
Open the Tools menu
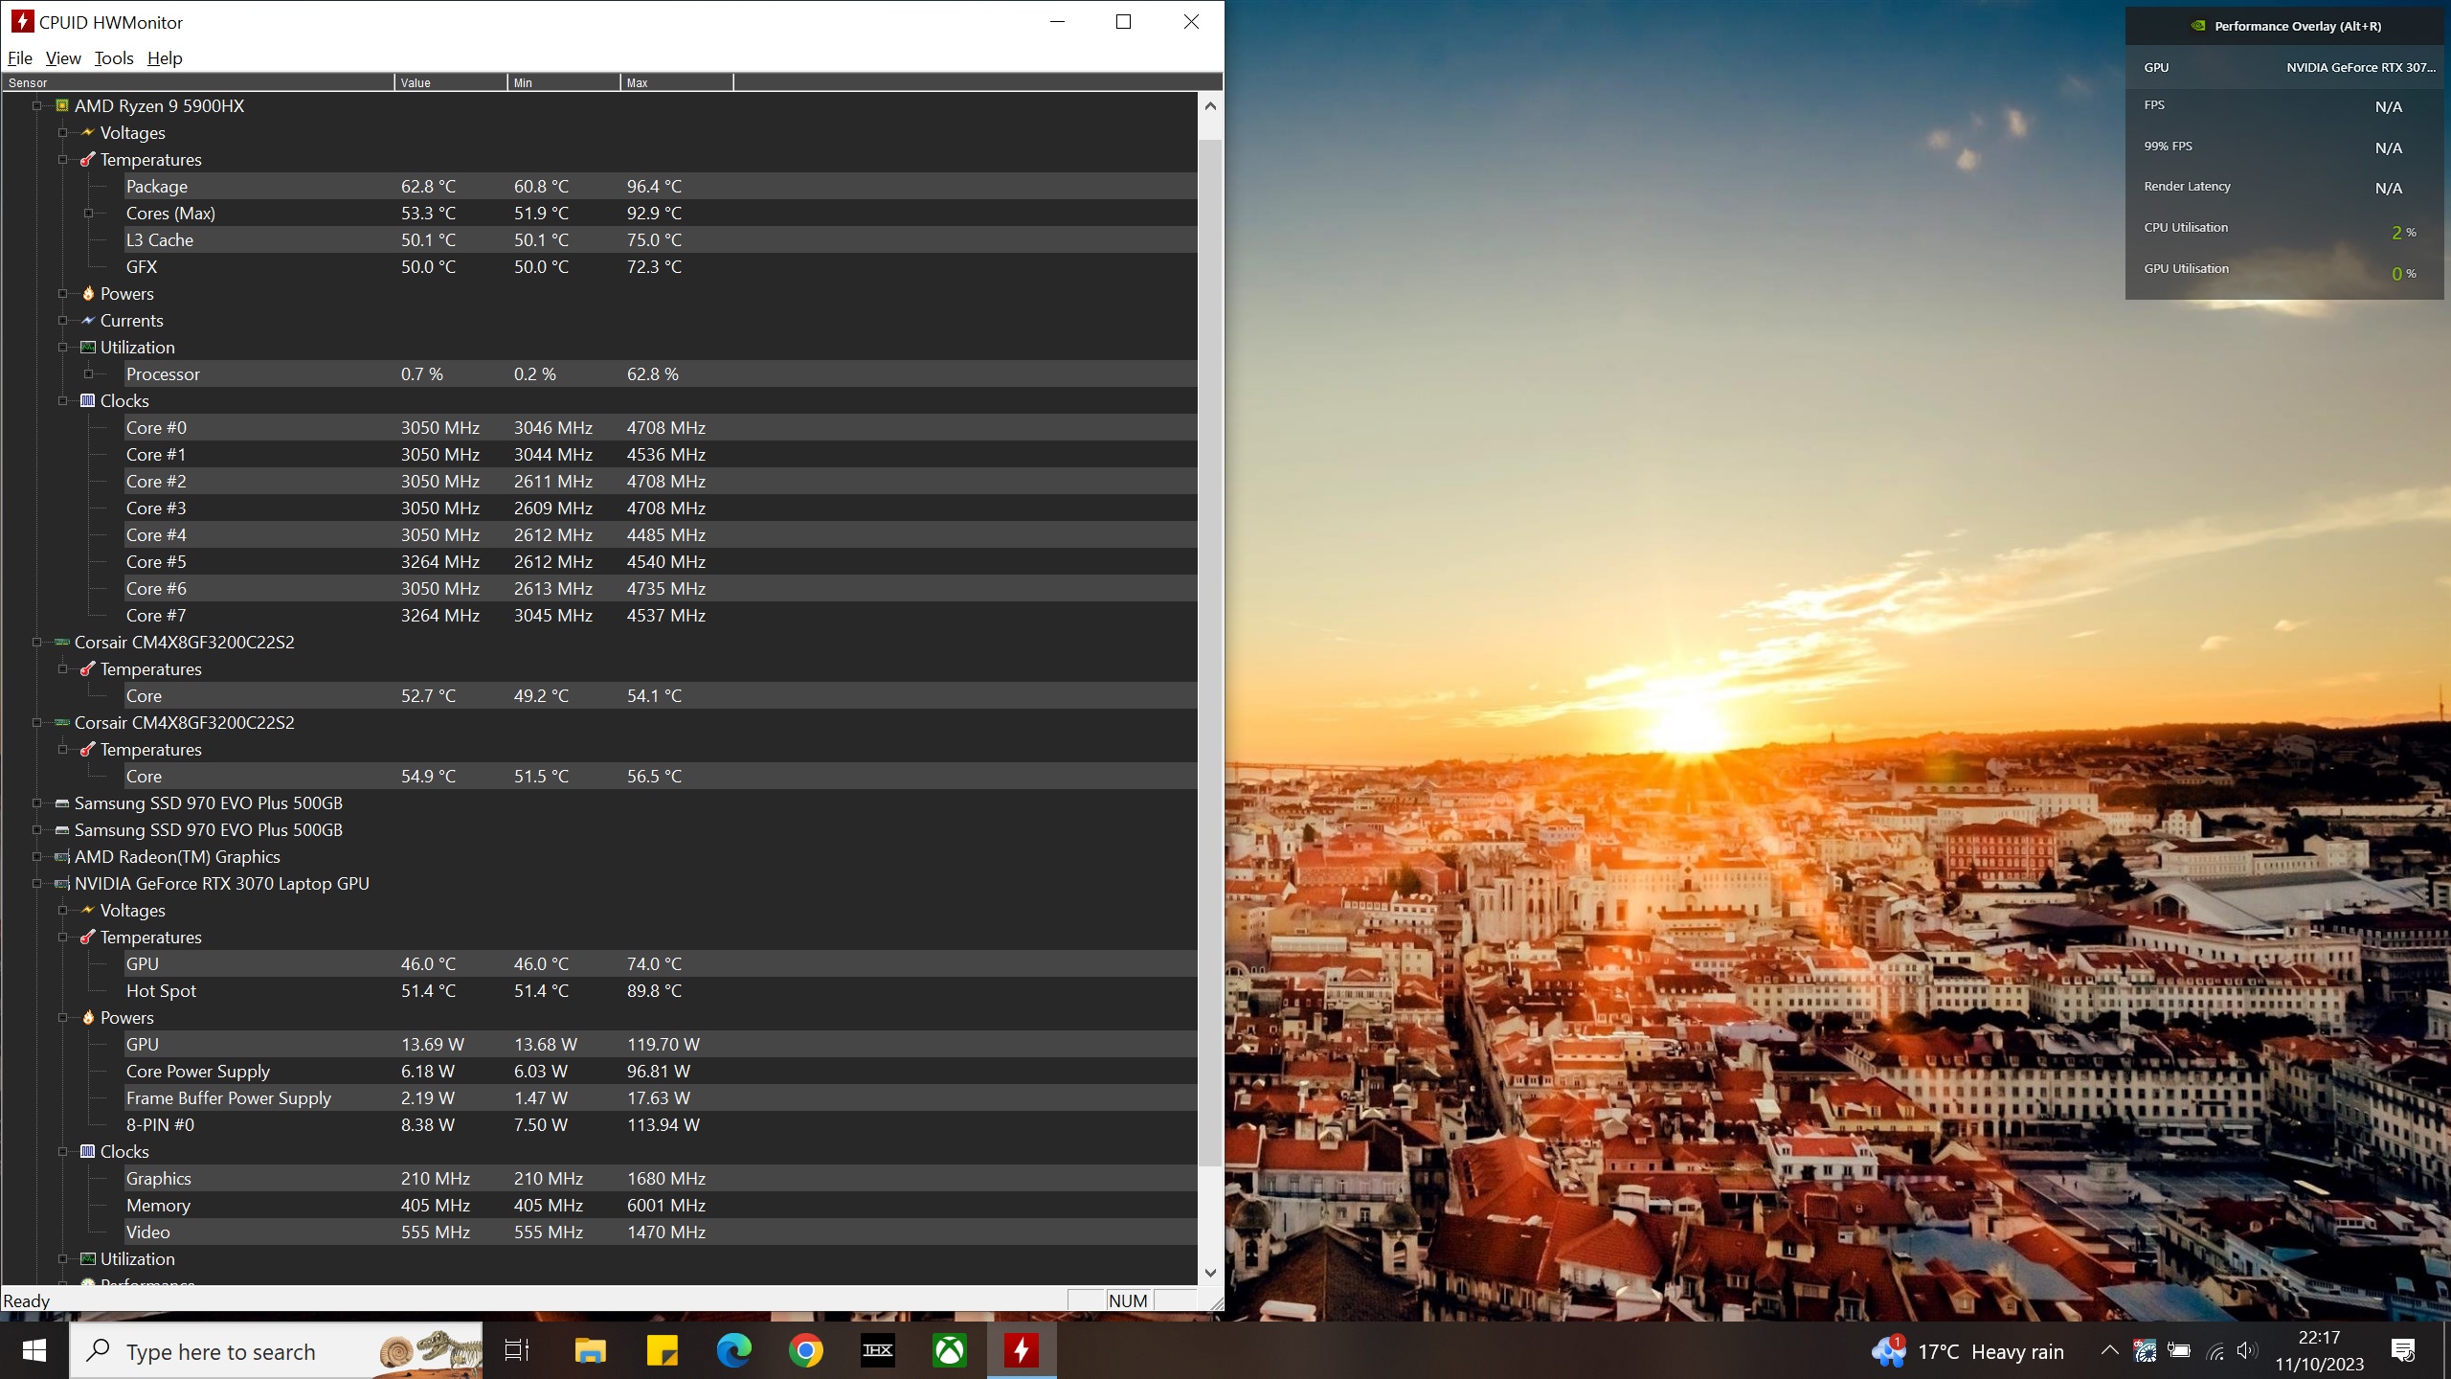coord(114,58)
